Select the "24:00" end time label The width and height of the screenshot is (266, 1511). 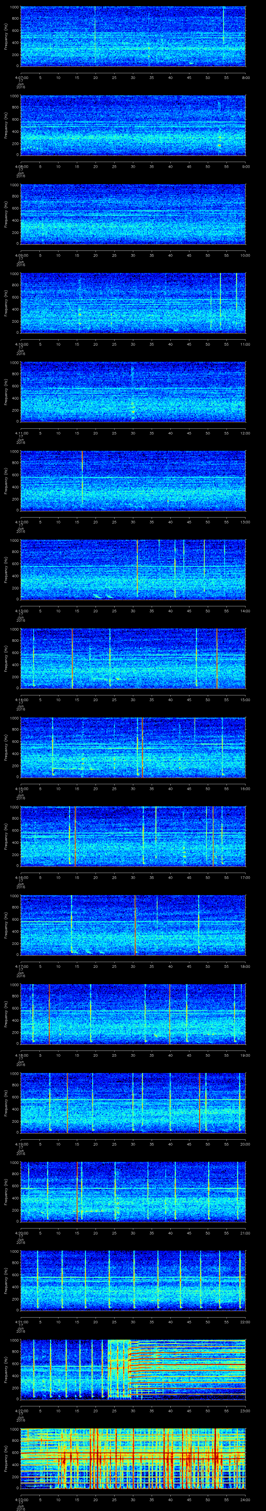click(x=245, y=1499)
